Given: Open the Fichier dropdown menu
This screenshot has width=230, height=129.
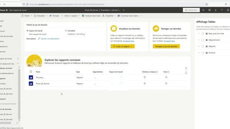Looking at the screenshot, I should 27,16.
